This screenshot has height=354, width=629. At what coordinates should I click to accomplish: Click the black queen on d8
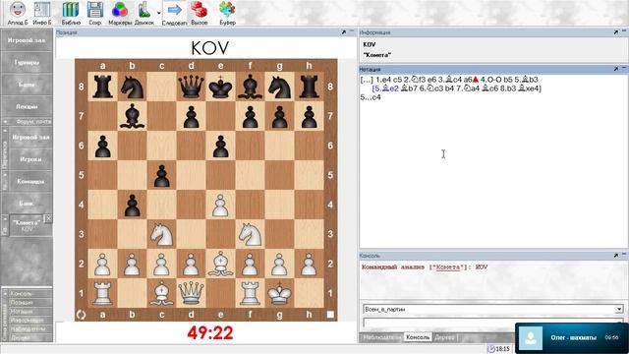coord(192,87)
